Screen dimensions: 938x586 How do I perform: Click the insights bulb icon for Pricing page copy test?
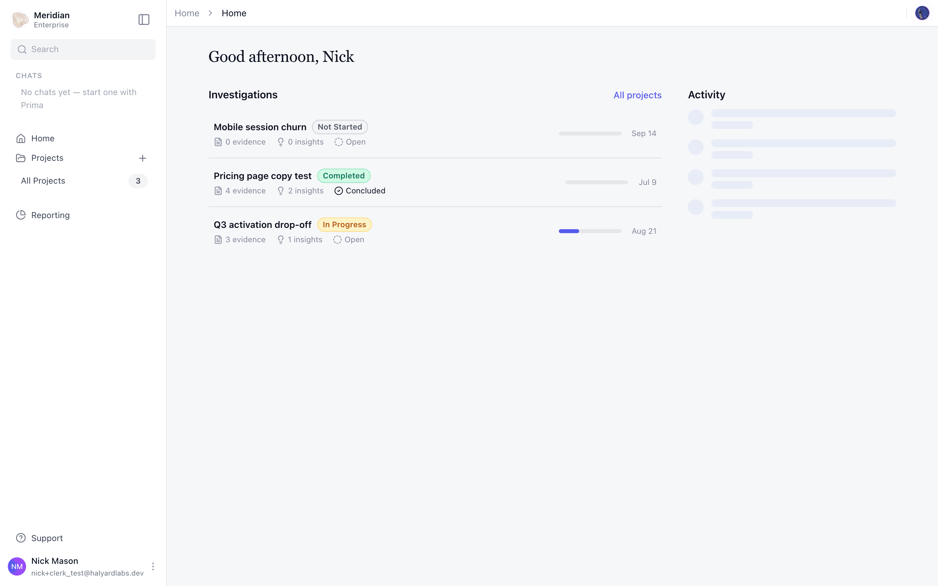tap(281, 191)
